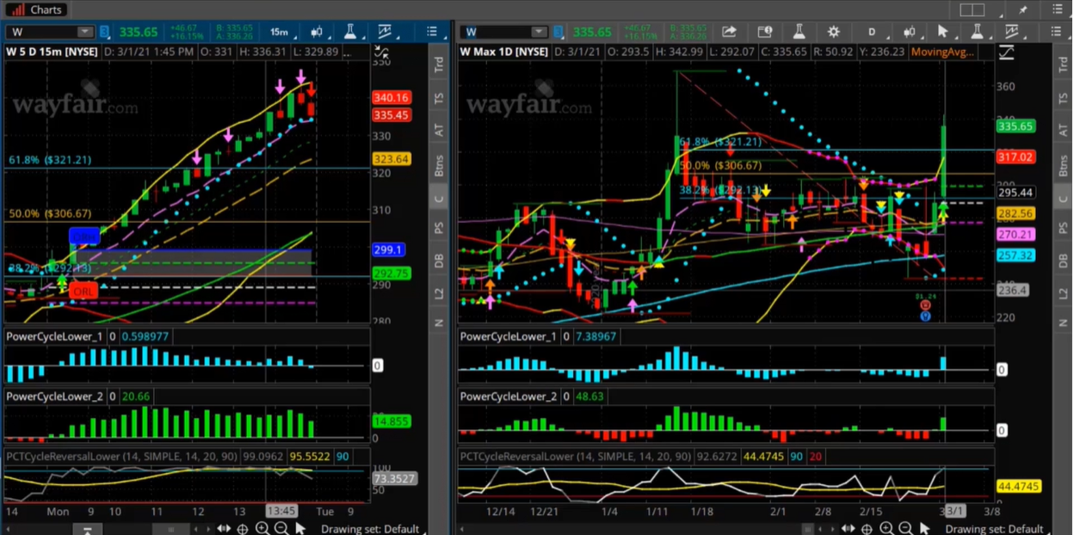Select left chart bottom pointer tool
1074x535 pixels.
click(300, 528)
